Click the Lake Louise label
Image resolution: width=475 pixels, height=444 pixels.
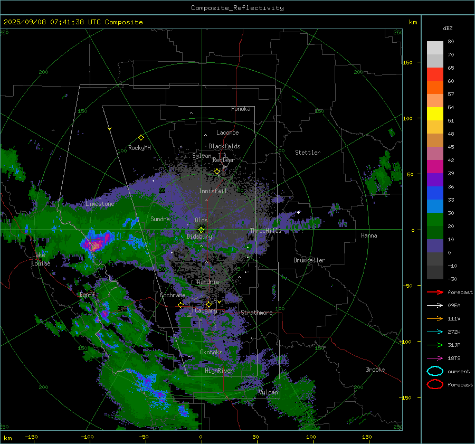41,259
